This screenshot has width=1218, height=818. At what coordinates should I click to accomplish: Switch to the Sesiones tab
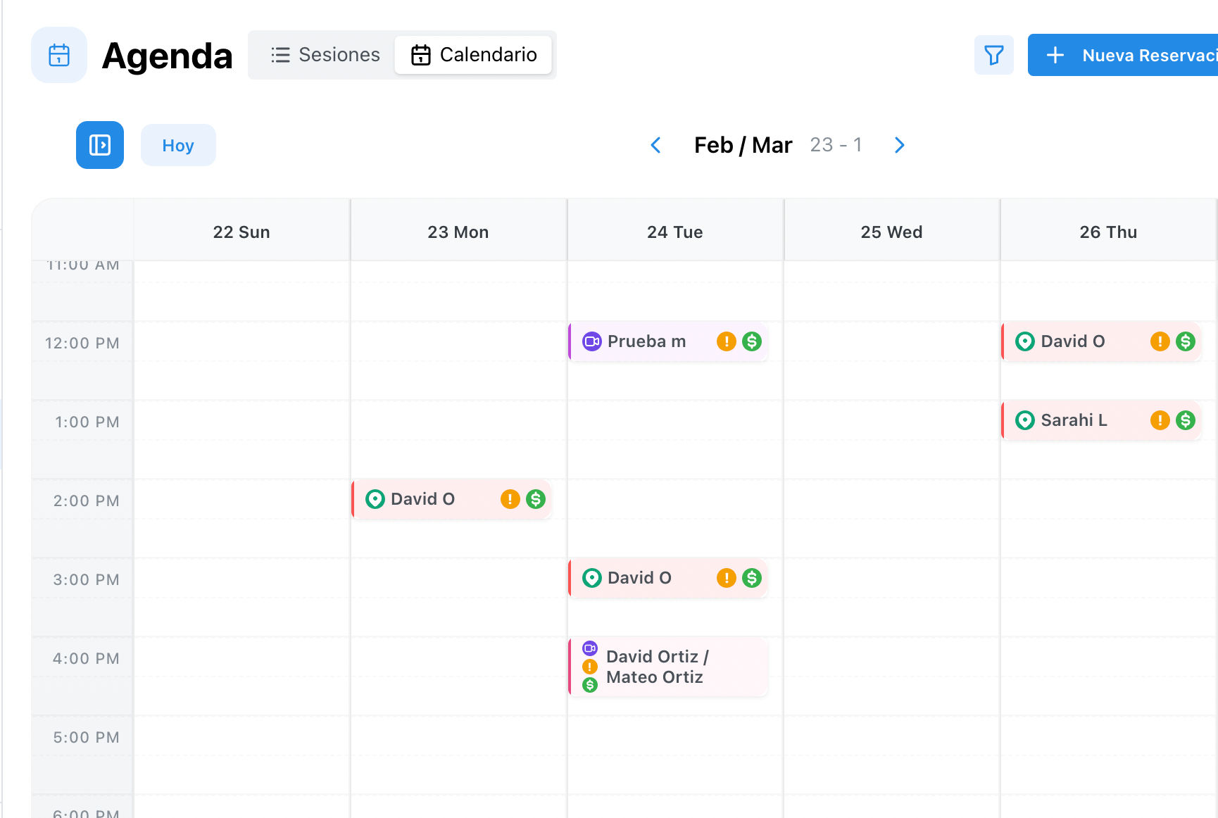325,55
